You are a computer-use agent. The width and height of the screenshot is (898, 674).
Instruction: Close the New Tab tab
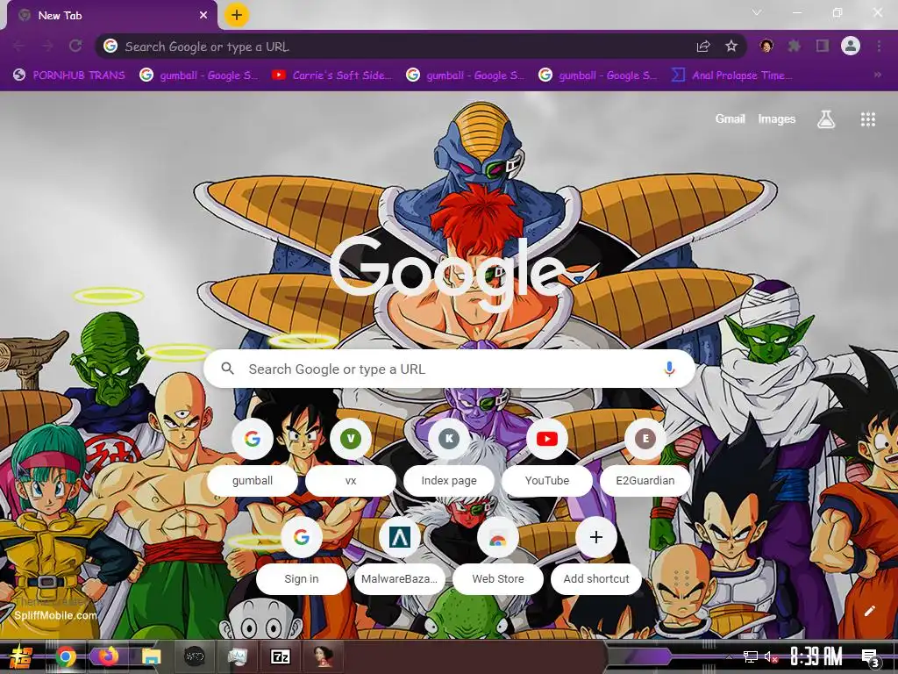203,16
